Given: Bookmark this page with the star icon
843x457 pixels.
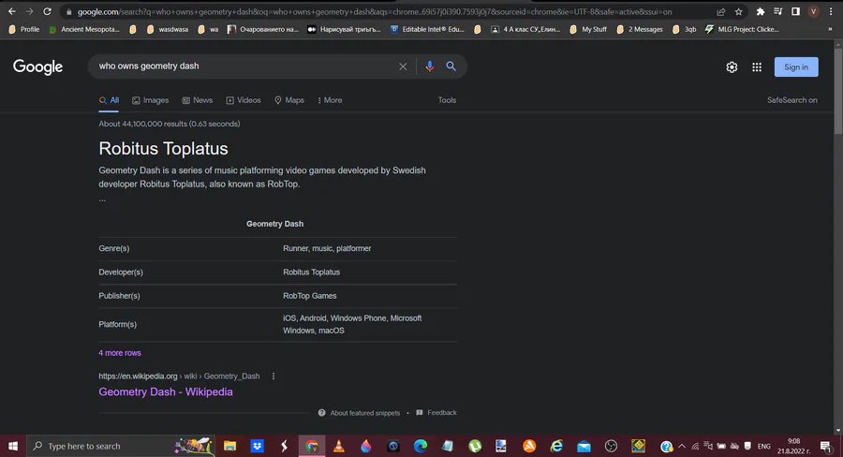Looking at the screenshot, I should click(x=739, y=11).
